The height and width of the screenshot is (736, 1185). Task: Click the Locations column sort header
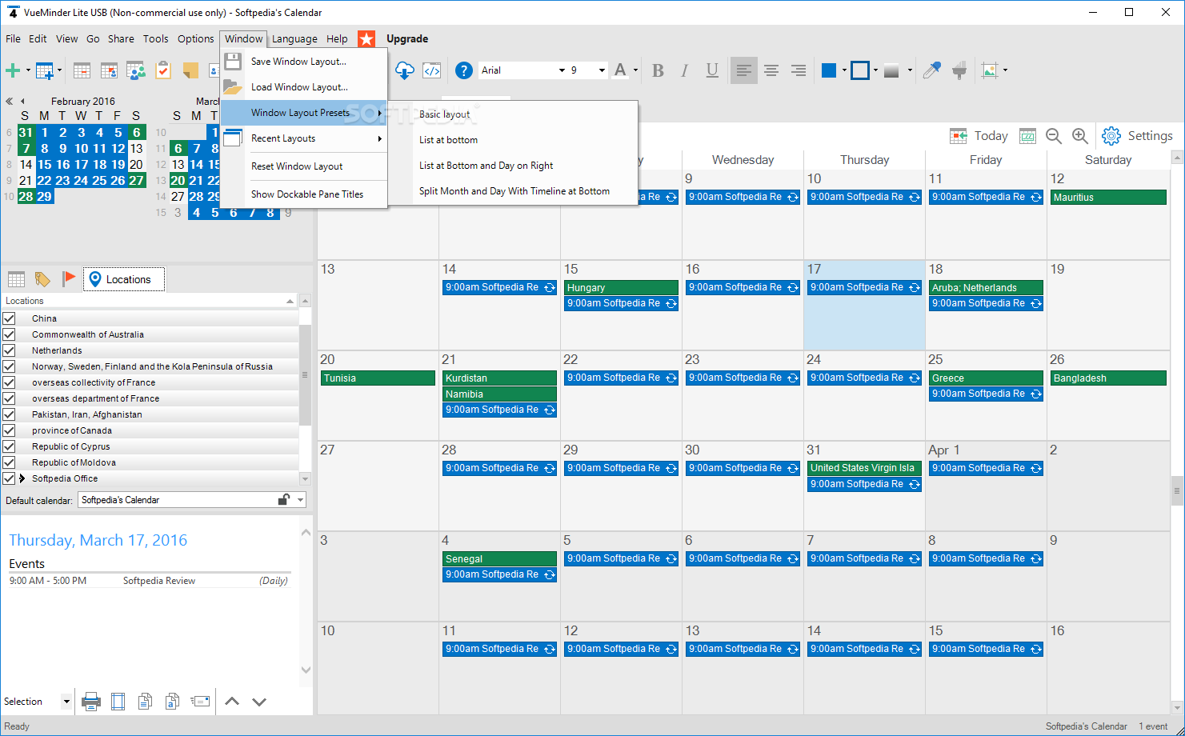point(149,301)
